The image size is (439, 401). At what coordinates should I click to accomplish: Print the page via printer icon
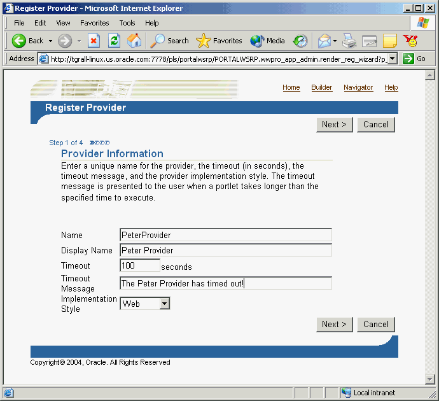[x=349, y=41]
